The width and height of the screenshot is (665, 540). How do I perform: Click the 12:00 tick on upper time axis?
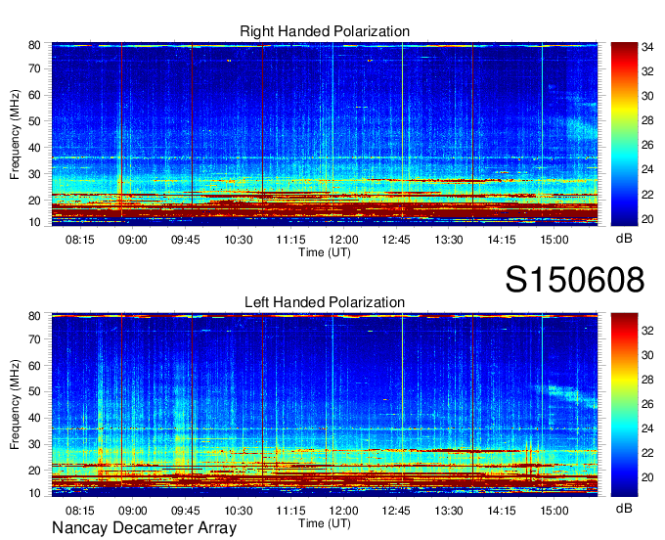tap(343, 240)
